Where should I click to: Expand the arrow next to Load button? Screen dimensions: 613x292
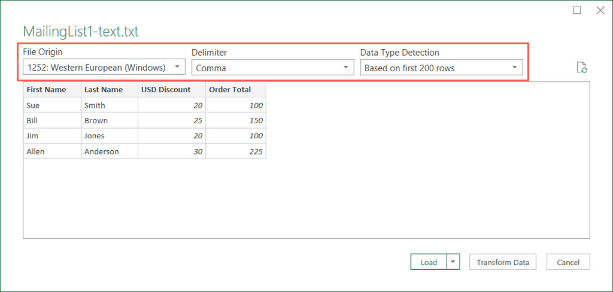pyautogui.click(x=453, y=262)
